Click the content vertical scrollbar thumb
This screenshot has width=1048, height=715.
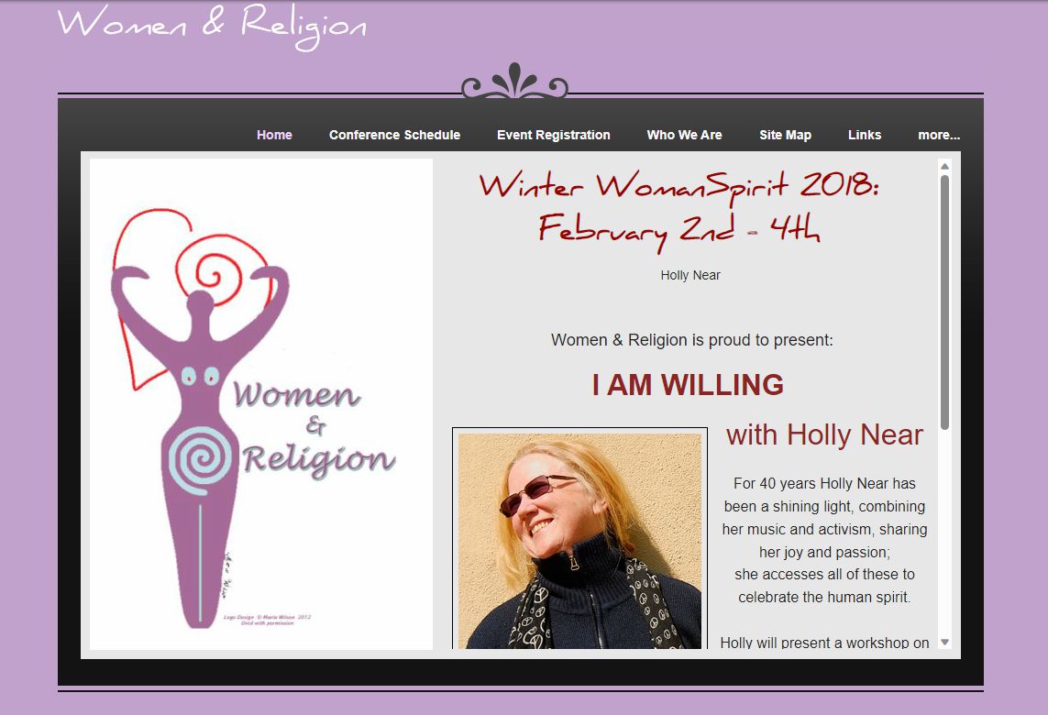944,302
